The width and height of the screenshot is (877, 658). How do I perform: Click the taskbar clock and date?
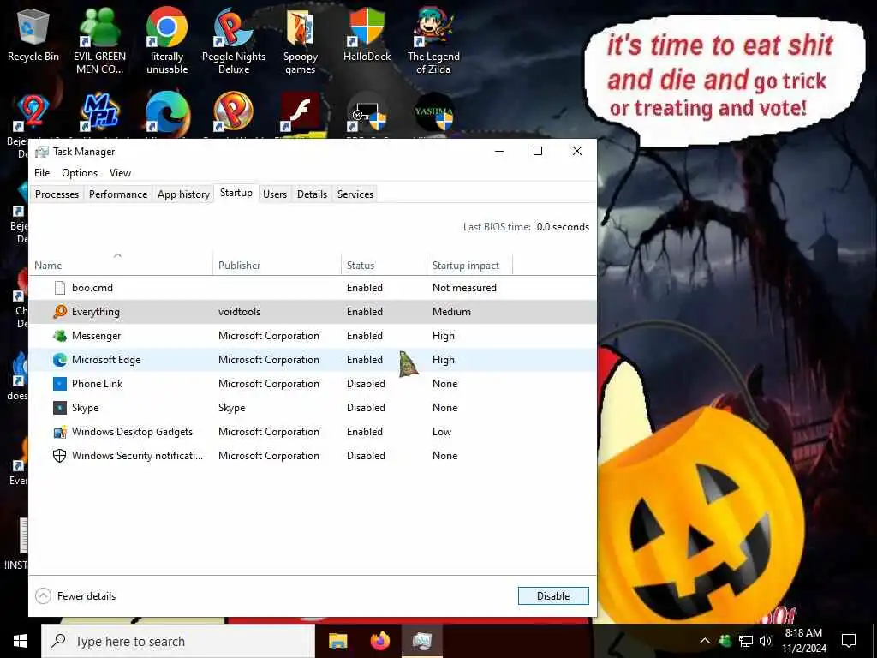click(803, 641)
